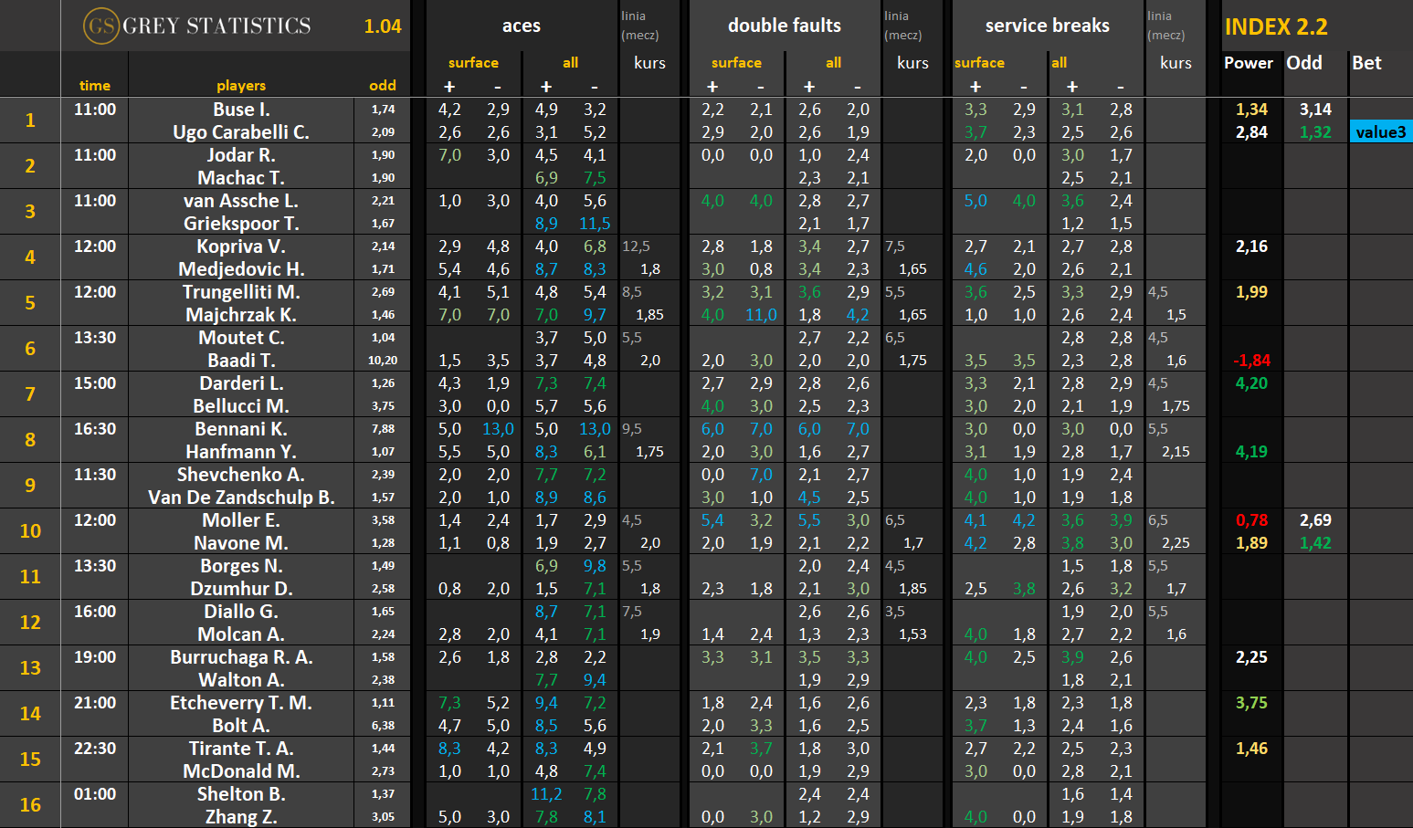Select the Van De Zandschulp B. player cell

241,498
